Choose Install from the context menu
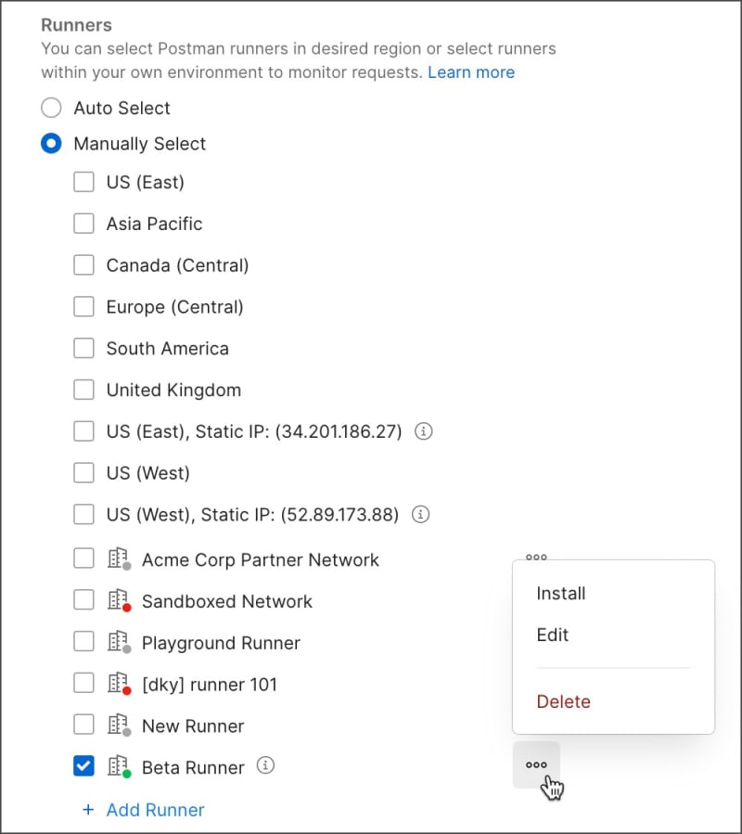The height and width of the screenshot is (834, 742). click(x=561, y=594)
